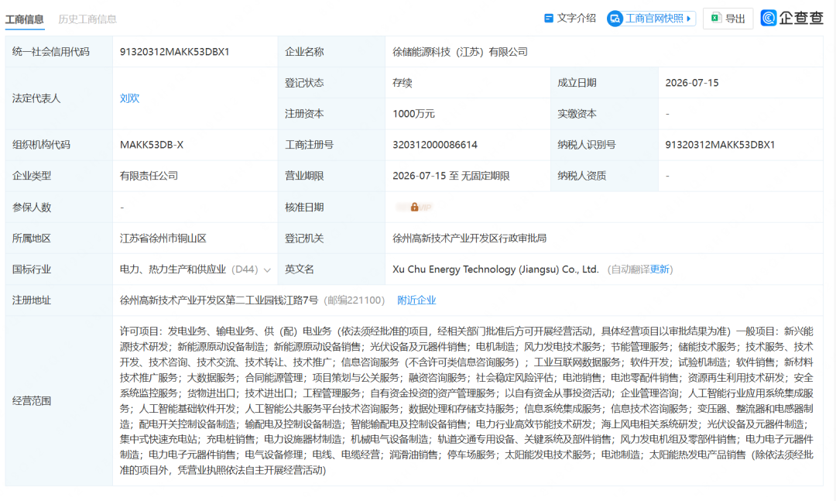The image size is (836, 501).
Task: Click 所属地区 value 江苏省徐州市铜山区
Action: click(x=163, y=238)
